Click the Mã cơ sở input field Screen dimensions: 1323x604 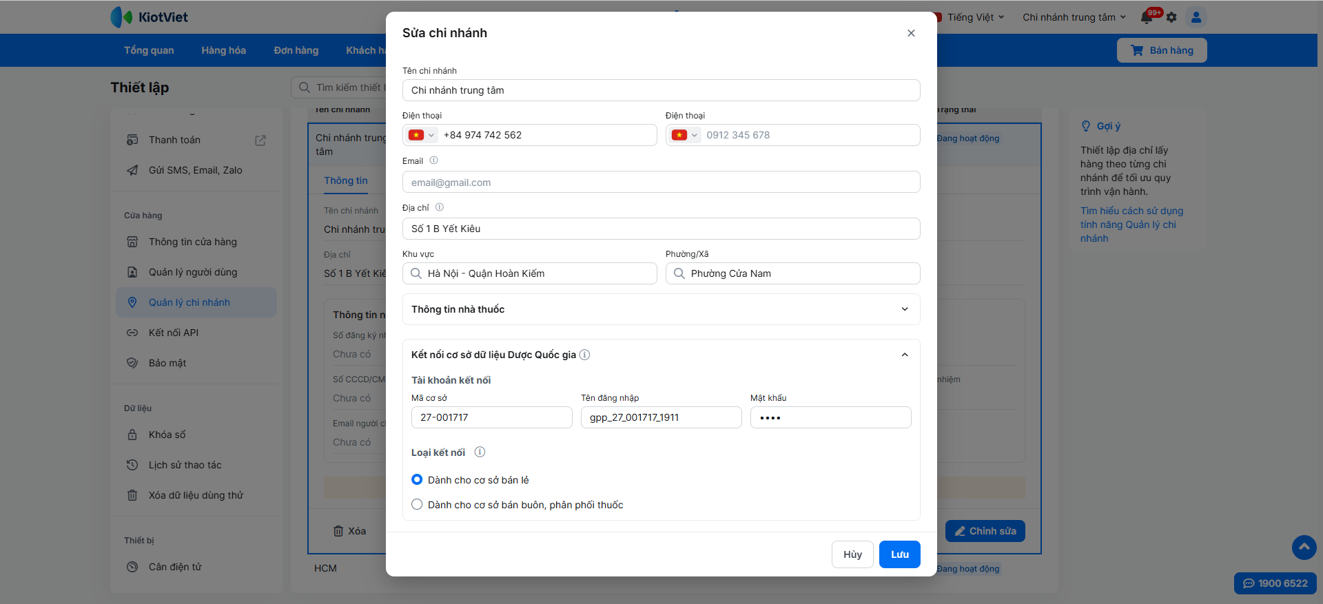[491, 417]
